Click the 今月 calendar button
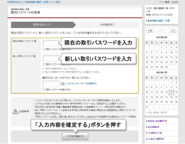This screenshot has width=185, height=144. pos(162,30)
